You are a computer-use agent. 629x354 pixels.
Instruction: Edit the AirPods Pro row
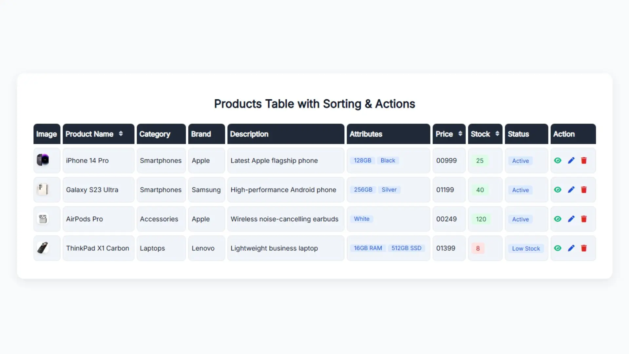pos(571,219)
